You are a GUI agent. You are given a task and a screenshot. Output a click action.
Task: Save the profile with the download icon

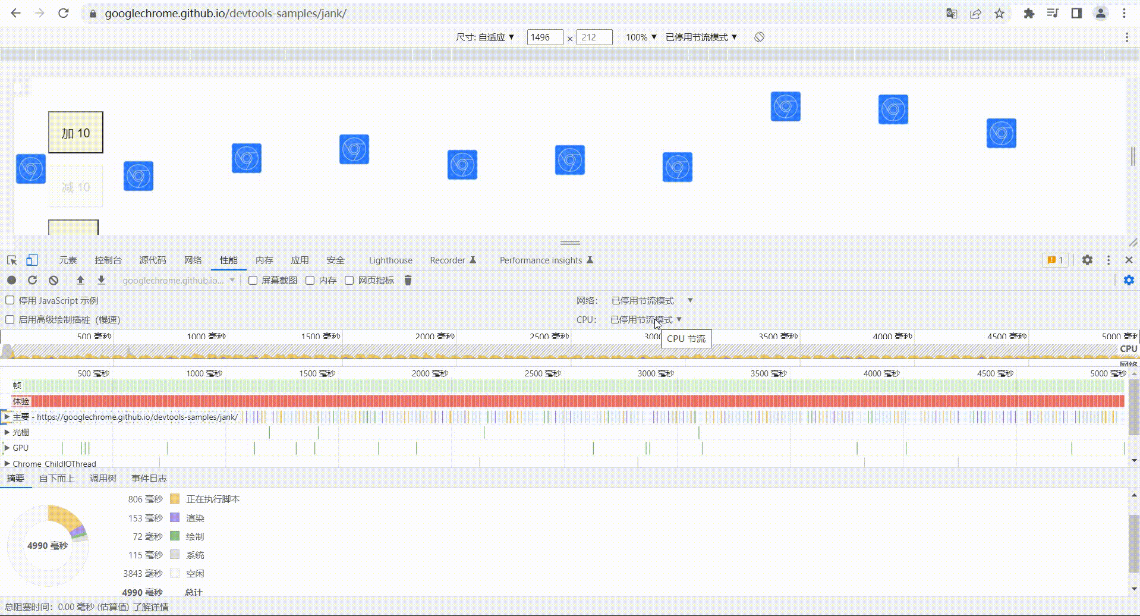(x=101, y=280)
